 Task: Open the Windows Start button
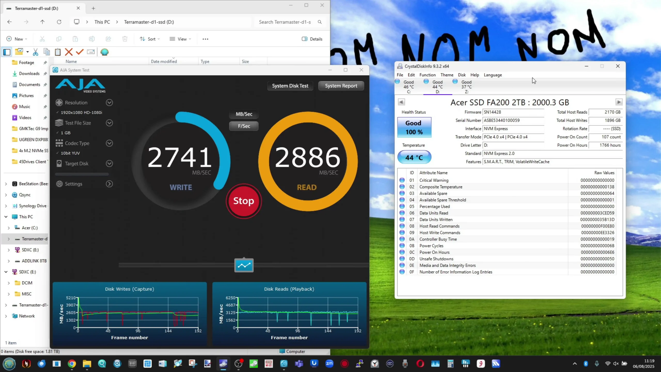(9, 364)
